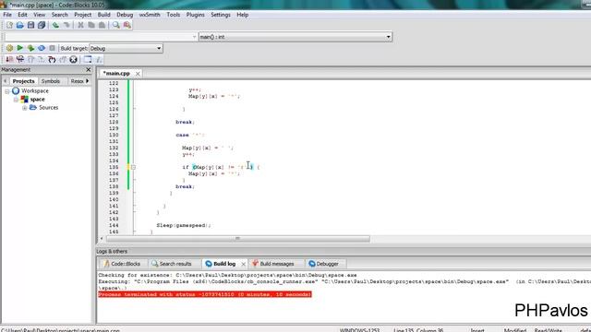The height and width of the screenshot is (332, 591).
Task: Click the debugger Next instruction icon
Action: tap(41, 59)
